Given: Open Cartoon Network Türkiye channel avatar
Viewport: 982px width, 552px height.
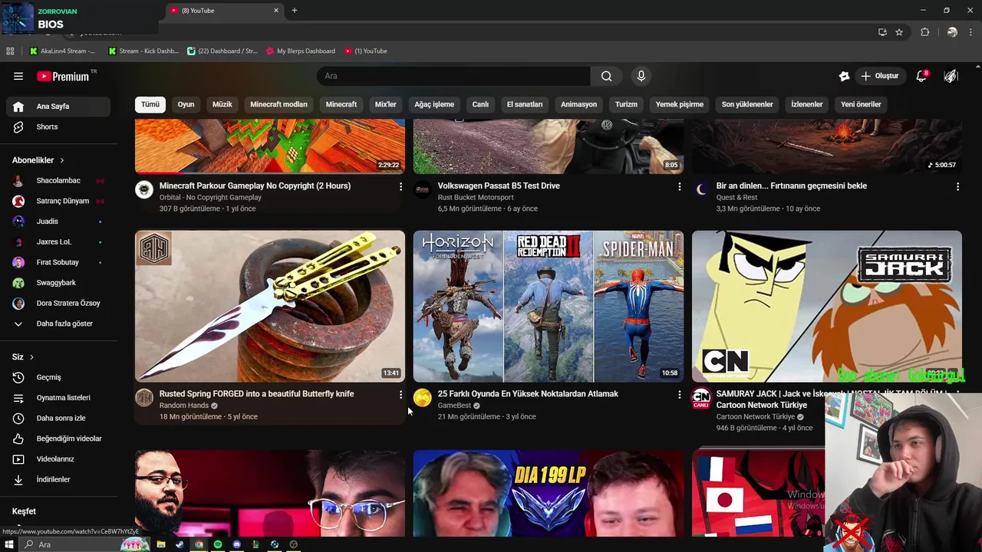Looking at the screenshot, I should 701,397.
